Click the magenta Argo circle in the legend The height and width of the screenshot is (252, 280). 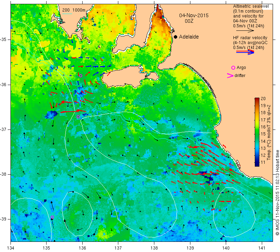coord(233,68)
